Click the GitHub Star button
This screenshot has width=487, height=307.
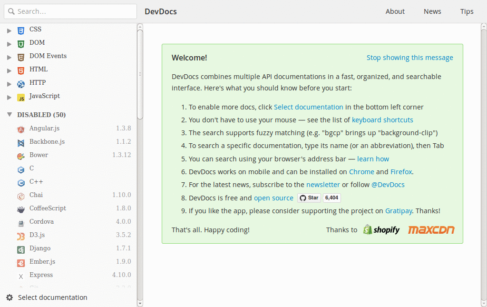click(x=309, y=198)
